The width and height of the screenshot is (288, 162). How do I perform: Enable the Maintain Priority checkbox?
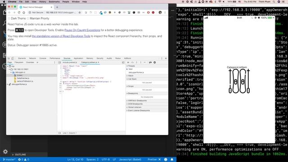pyautogui.click(x=28, y=18)
